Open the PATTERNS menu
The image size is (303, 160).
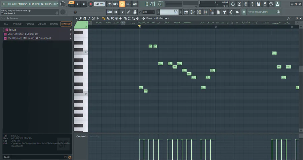pyautogui.click(x=22, y=4)
